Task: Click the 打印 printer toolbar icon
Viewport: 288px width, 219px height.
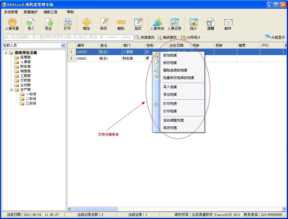Action: click(67, 22)
